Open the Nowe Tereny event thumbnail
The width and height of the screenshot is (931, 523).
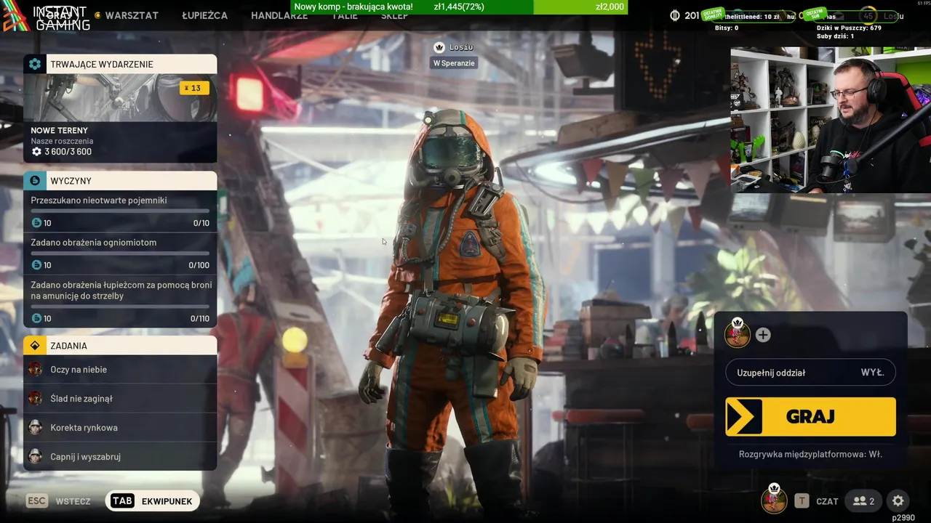click(x=120, y=97)
